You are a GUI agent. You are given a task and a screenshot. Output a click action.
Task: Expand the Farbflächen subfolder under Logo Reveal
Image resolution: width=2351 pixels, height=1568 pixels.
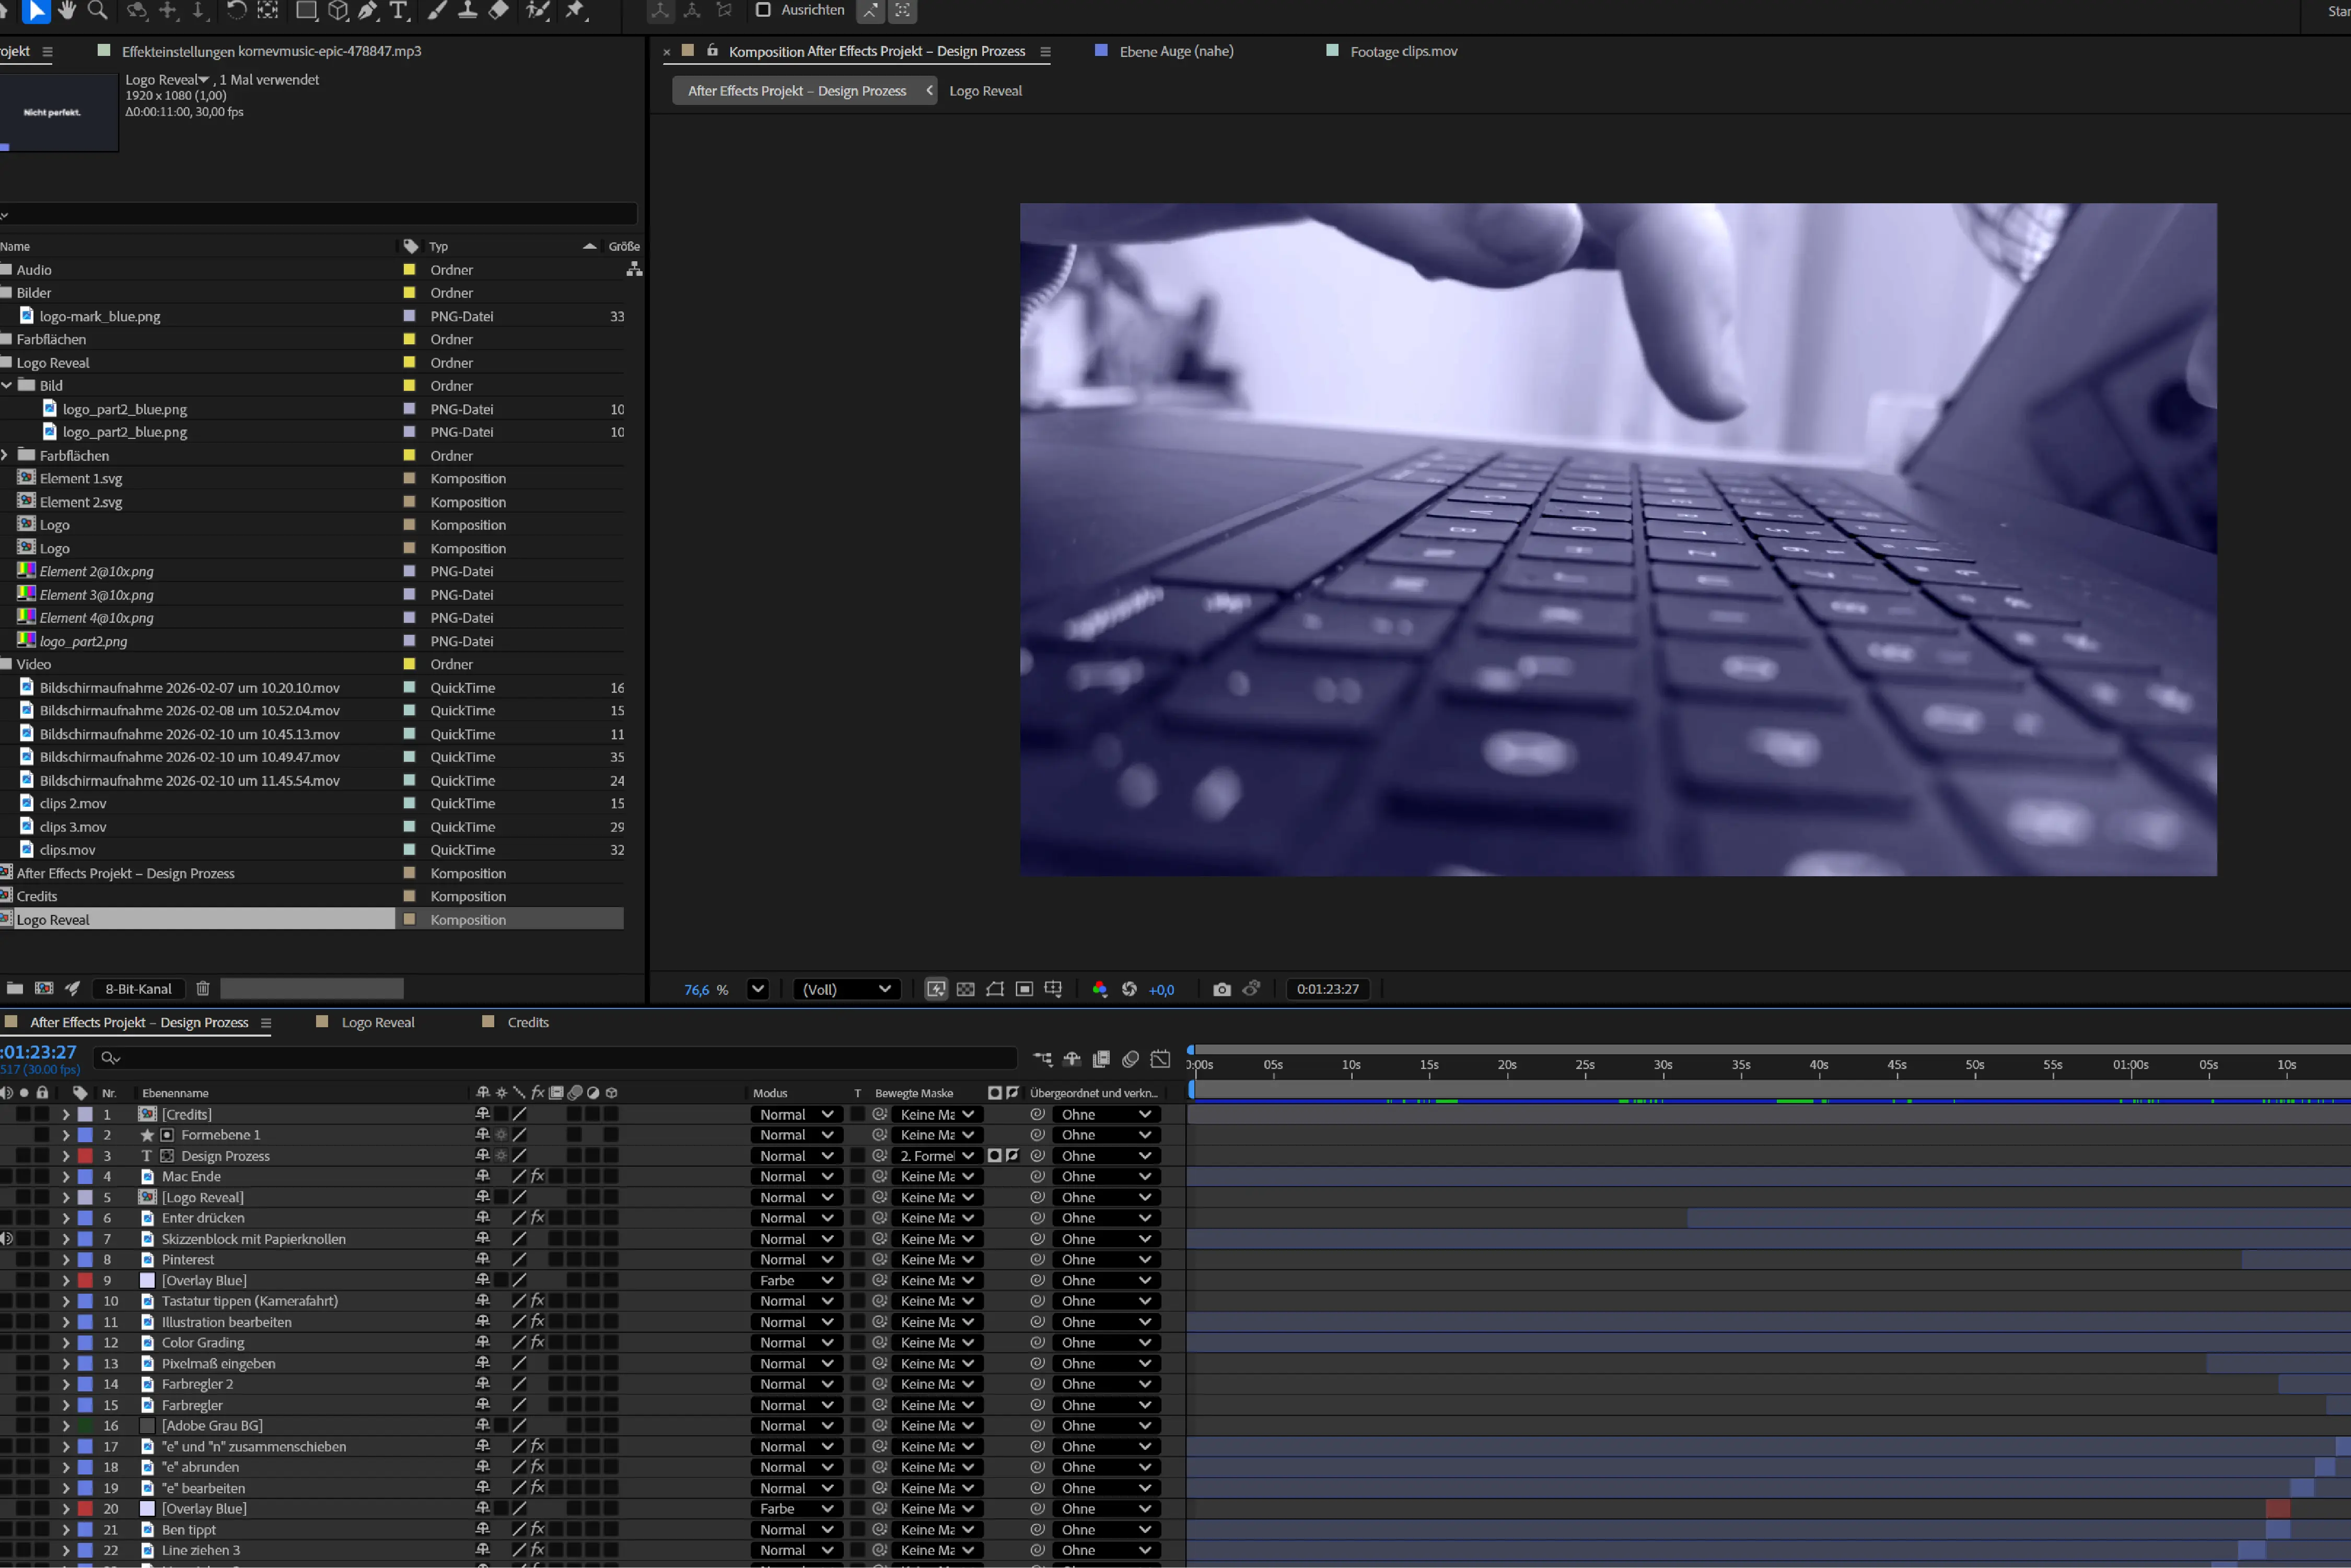[5, 455]
